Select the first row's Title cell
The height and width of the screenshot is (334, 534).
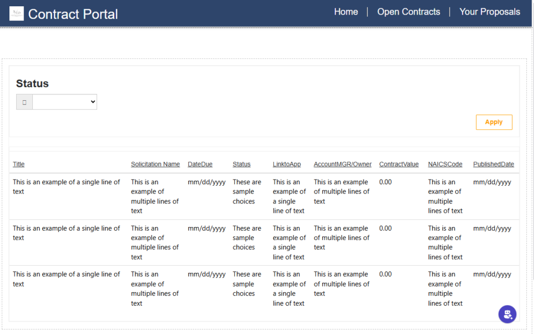click(x=66, y=187)
